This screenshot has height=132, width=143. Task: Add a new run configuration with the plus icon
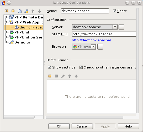tap(6, 11)
